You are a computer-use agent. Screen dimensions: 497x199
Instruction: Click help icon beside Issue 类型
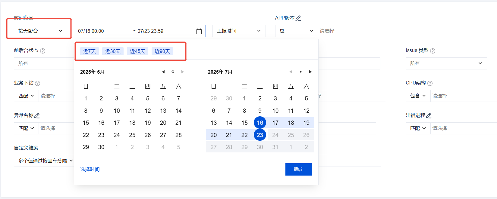coord(433,51)
